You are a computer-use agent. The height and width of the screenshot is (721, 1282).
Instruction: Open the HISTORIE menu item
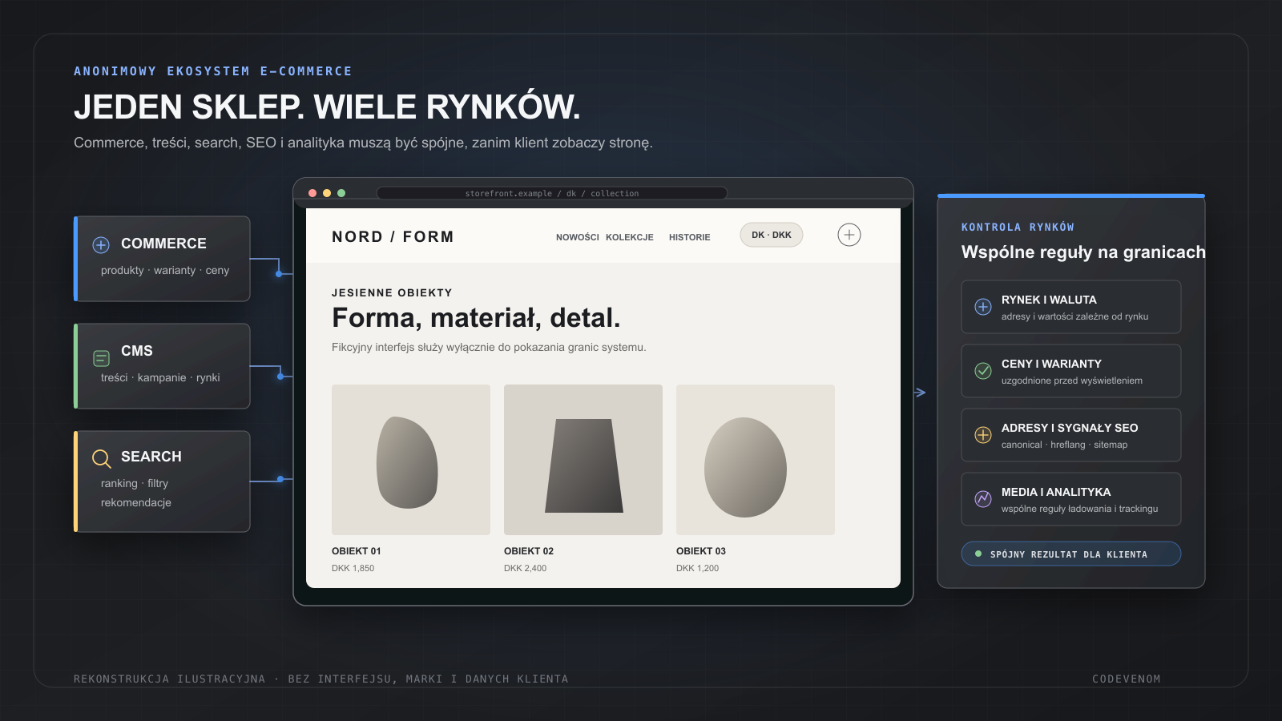coord(690,237)
